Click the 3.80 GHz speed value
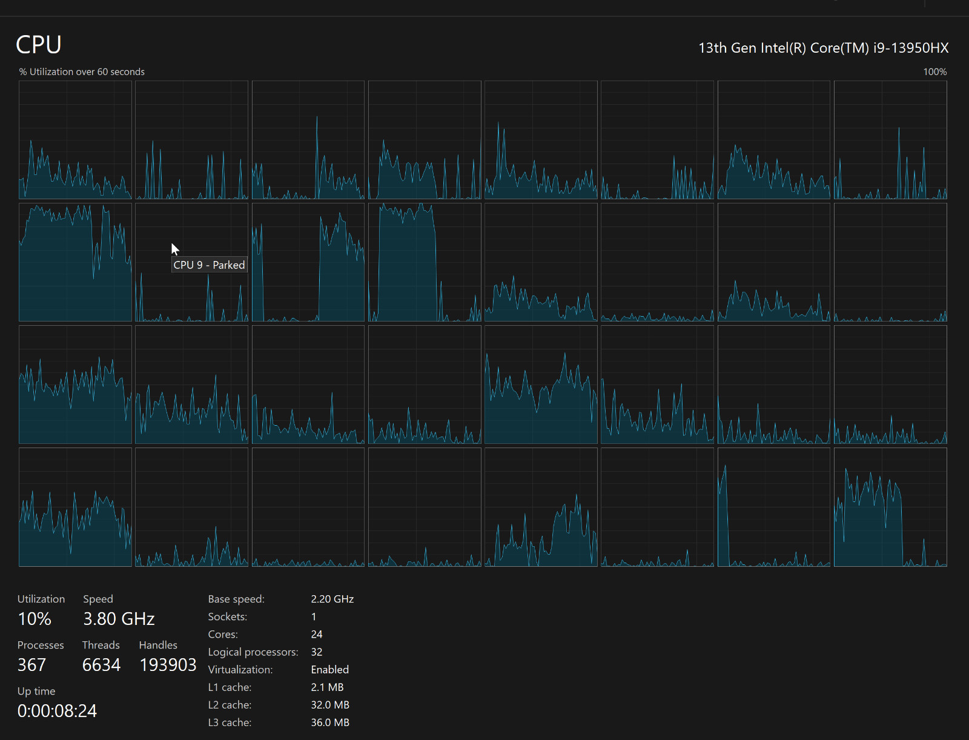 click(119, 619)
